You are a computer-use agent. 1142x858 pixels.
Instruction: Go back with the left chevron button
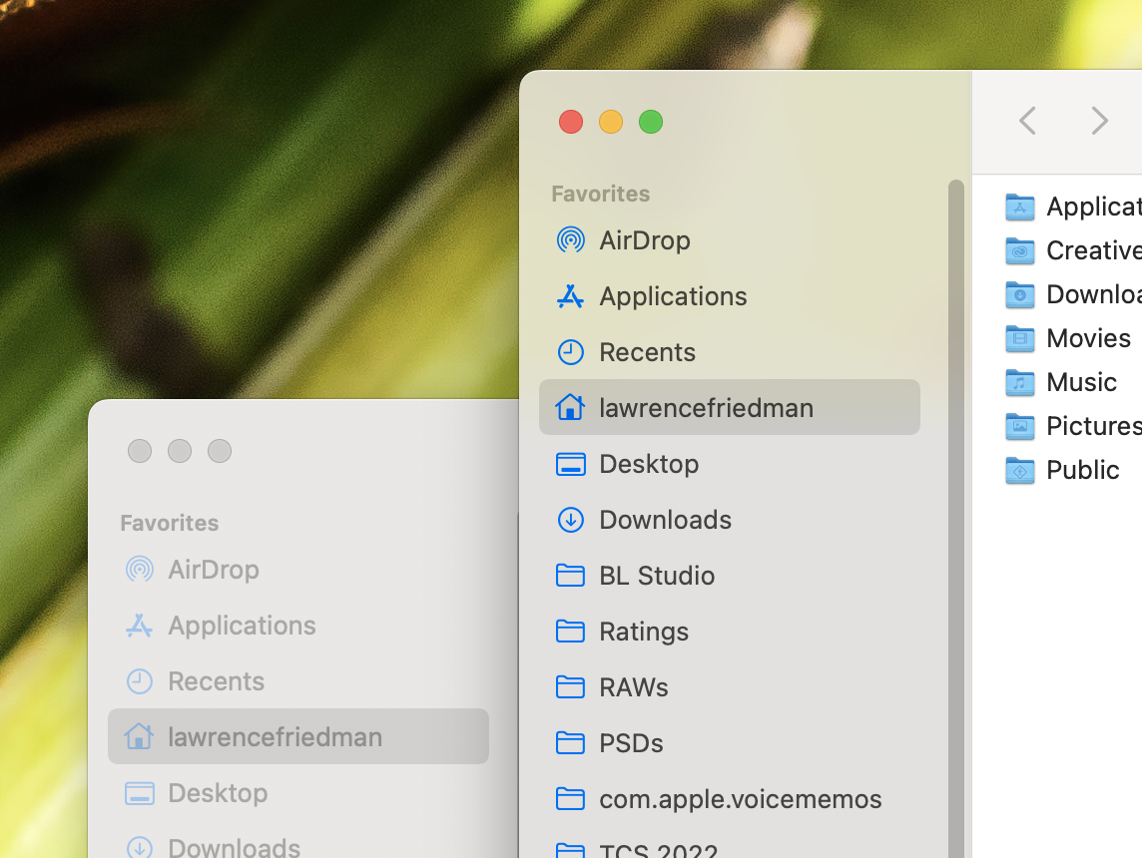point(1027,121)
